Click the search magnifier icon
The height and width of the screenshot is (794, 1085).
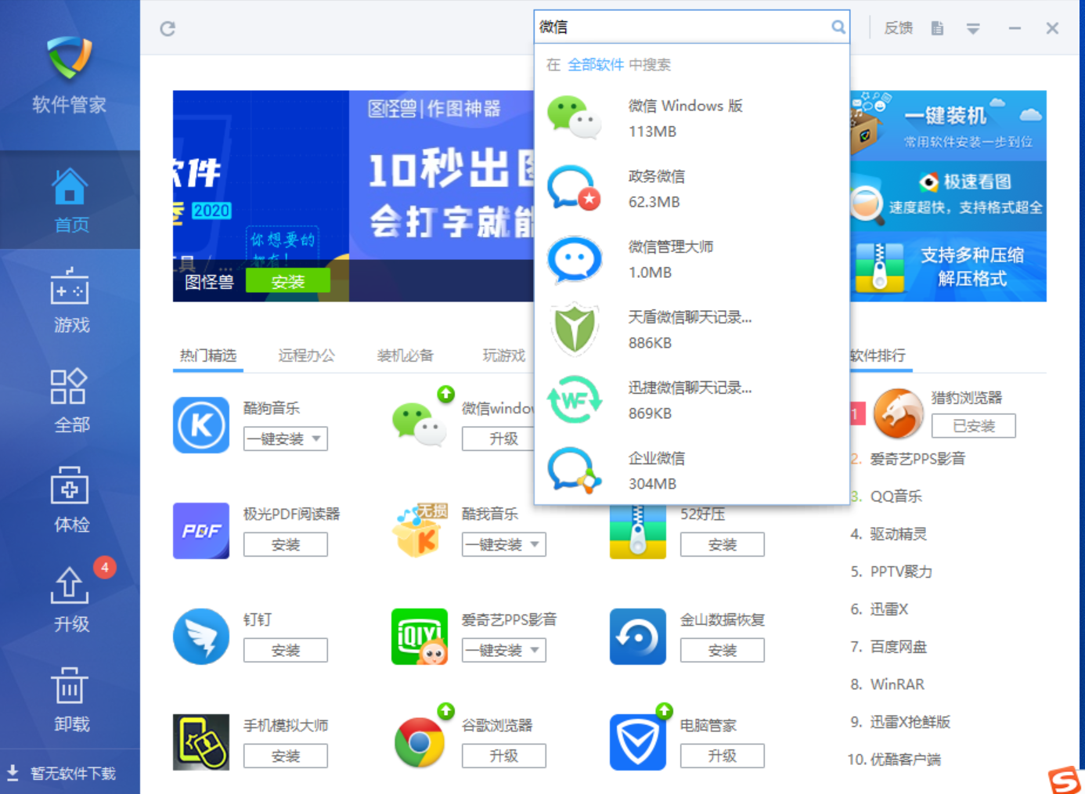[838, 27]
